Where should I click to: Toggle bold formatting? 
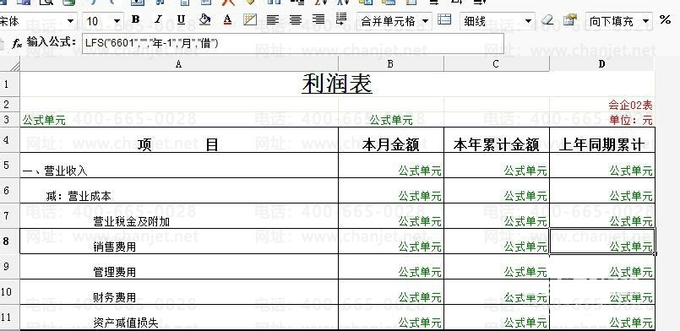(136, 19)
